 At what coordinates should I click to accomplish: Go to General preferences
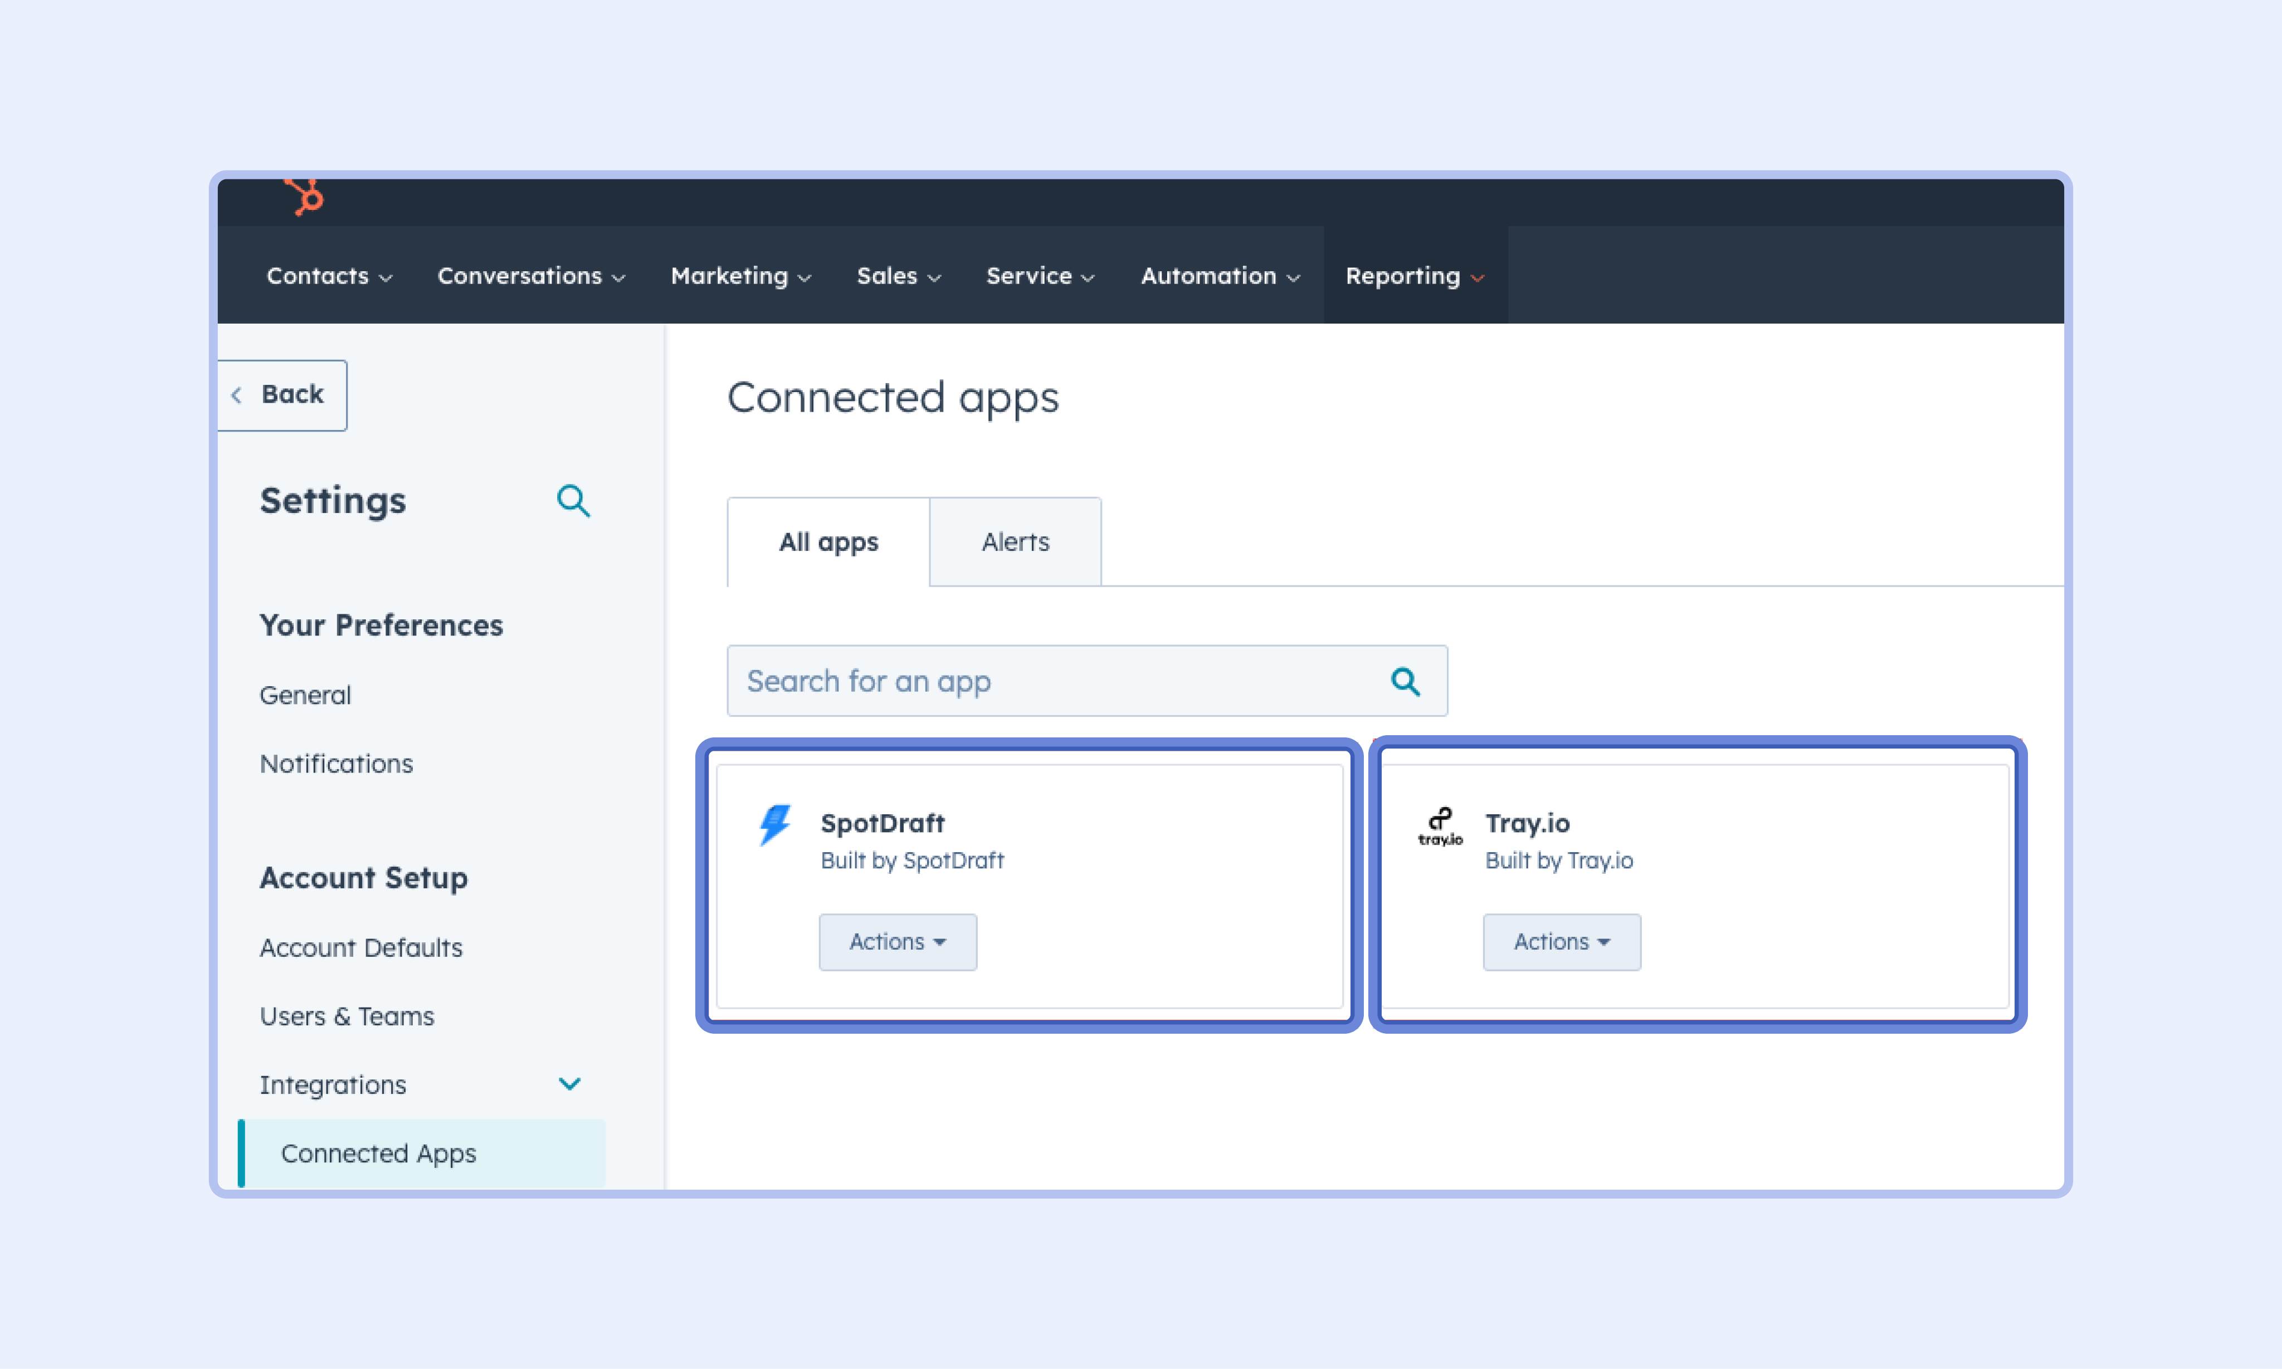pos(305,696)
